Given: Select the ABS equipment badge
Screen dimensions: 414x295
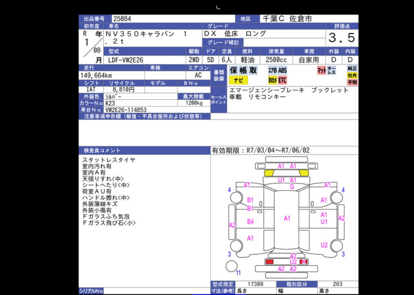Looking at the screenshot, I should [x=282, y=70].
